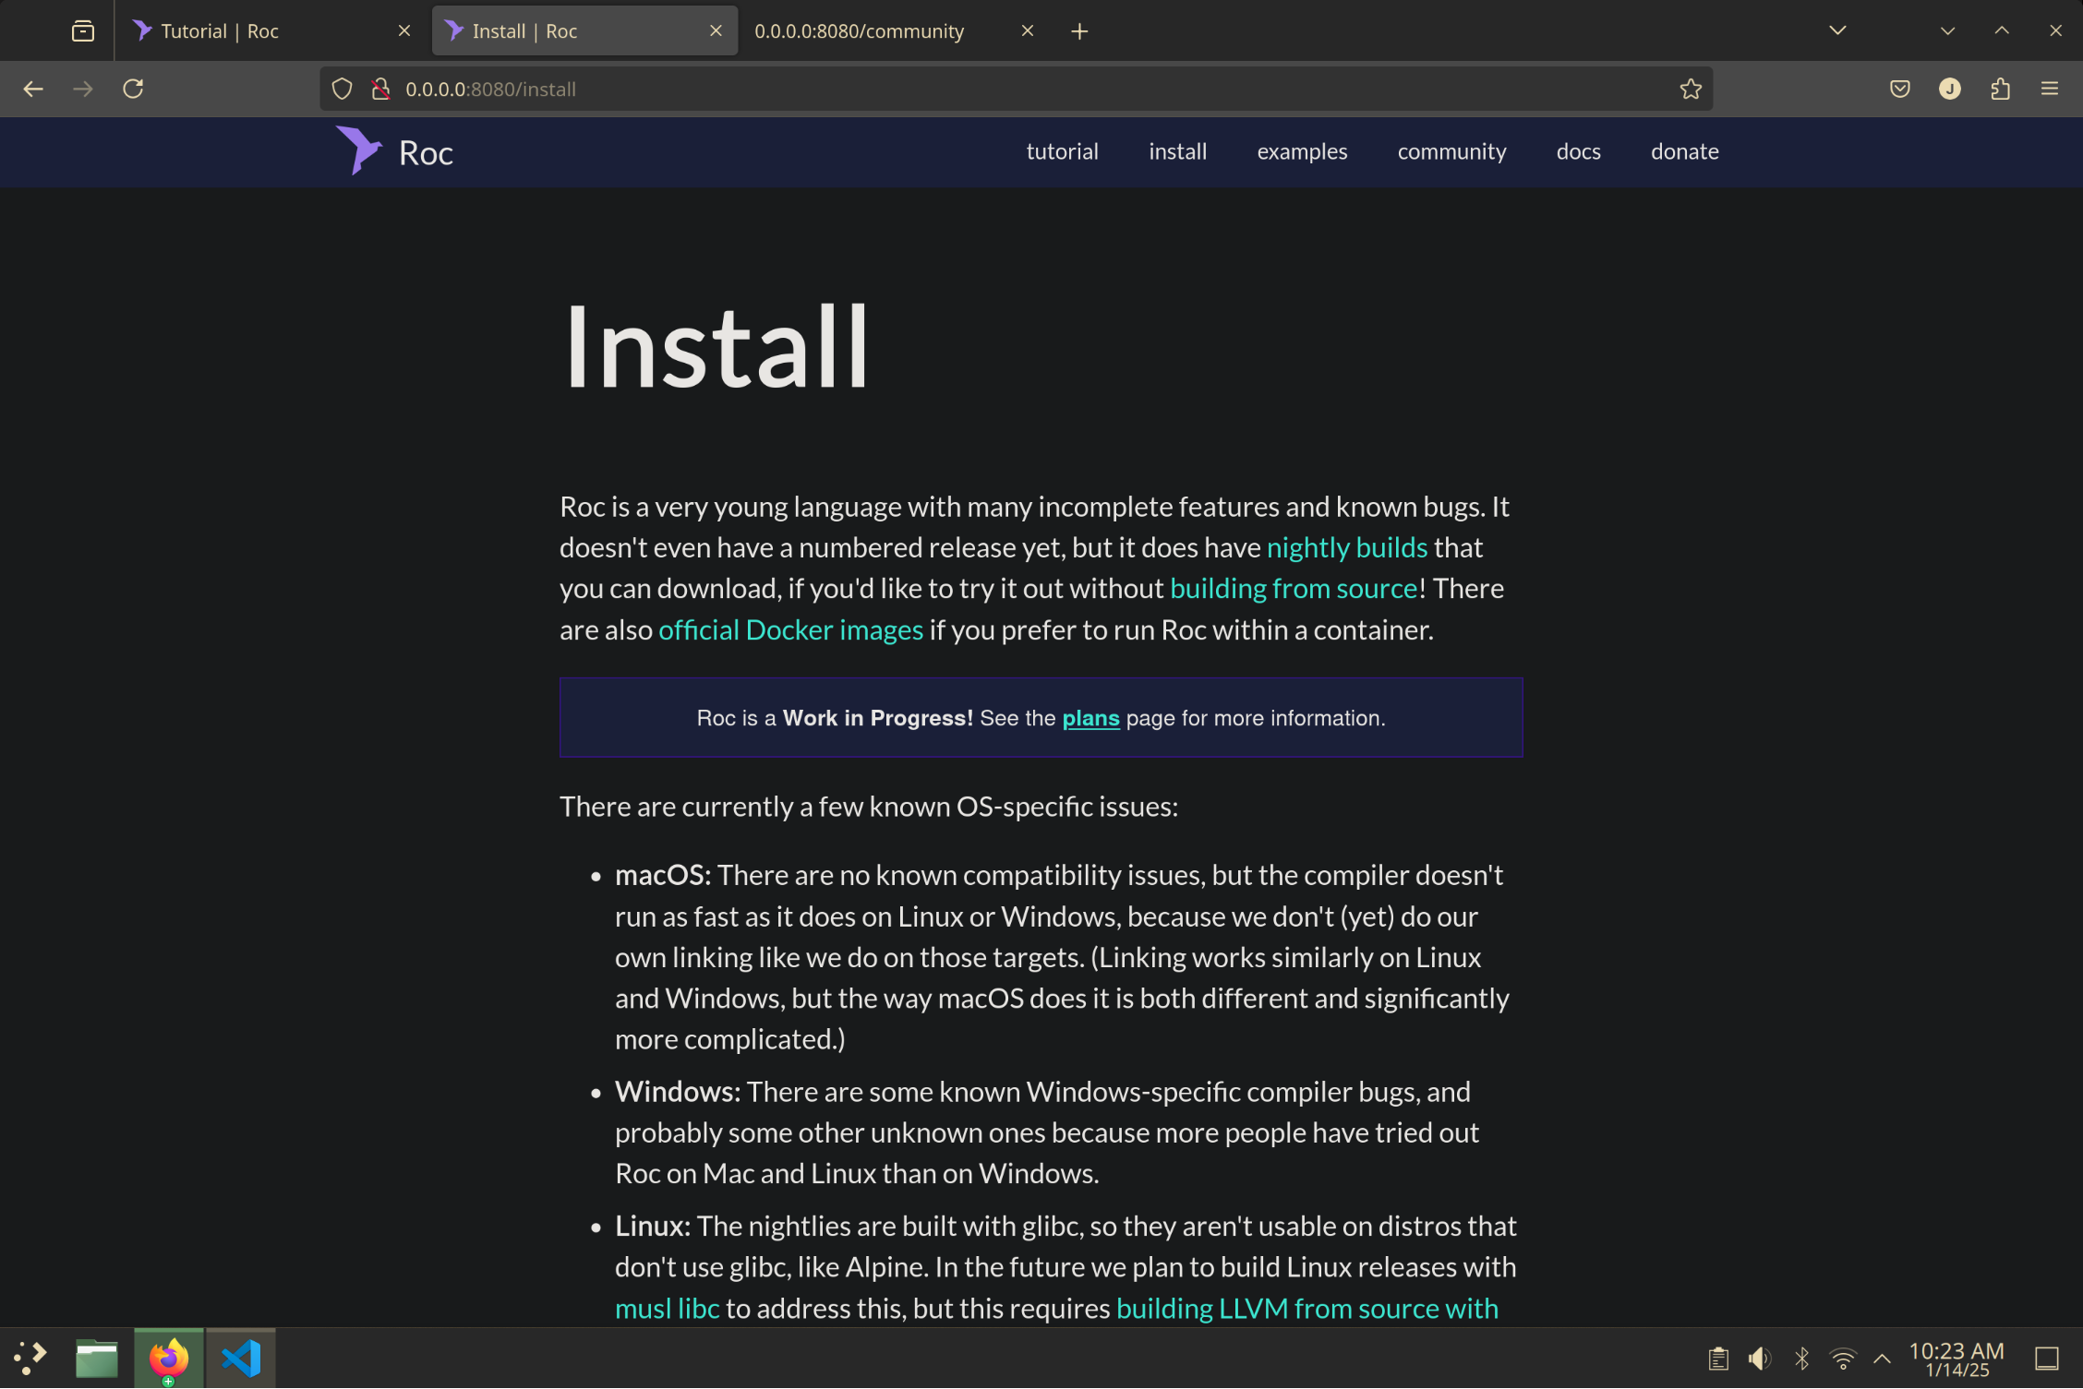Reload the page with the refresh icon
The height and width of the screenshot is (1389, 2083).
click(x=133, y=89)
